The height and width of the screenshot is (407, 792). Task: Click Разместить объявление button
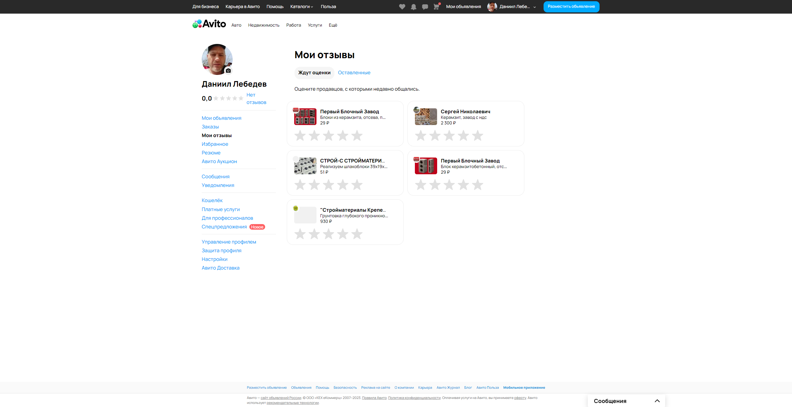pos(571,6)
